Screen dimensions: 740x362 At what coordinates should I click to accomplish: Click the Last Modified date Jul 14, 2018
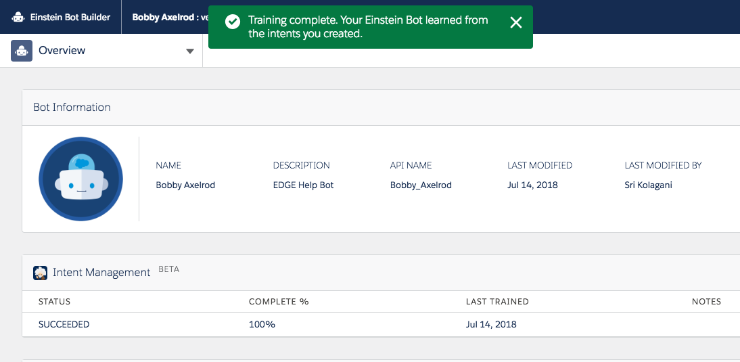click(533, 185)
